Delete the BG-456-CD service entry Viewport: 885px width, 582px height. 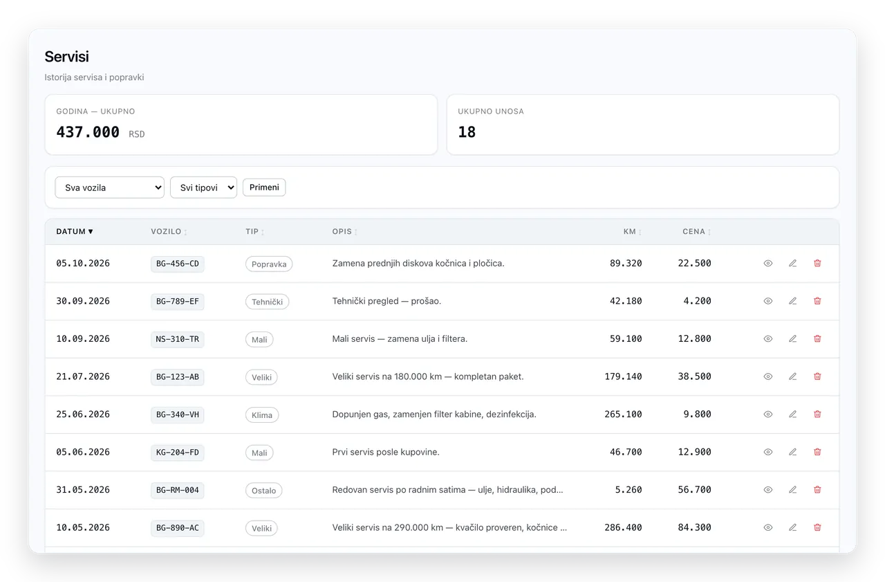(817, 264)
